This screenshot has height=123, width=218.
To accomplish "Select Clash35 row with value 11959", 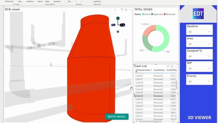I will pyautogui.click(x=155, y=93).
